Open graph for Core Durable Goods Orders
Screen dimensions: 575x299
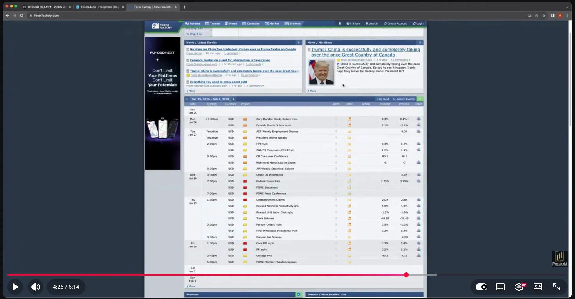pyautogui.click(x=418, y=119)
